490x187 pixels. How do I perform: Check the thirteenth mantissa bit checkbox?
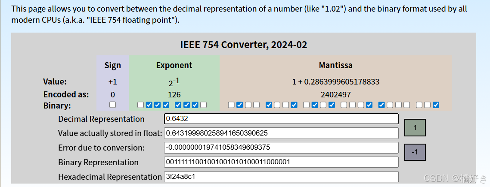344,105
